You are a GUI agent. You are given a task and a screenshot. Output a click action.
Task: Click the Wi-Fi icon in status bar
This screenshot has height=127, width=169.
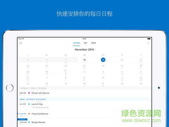[23, 39]
